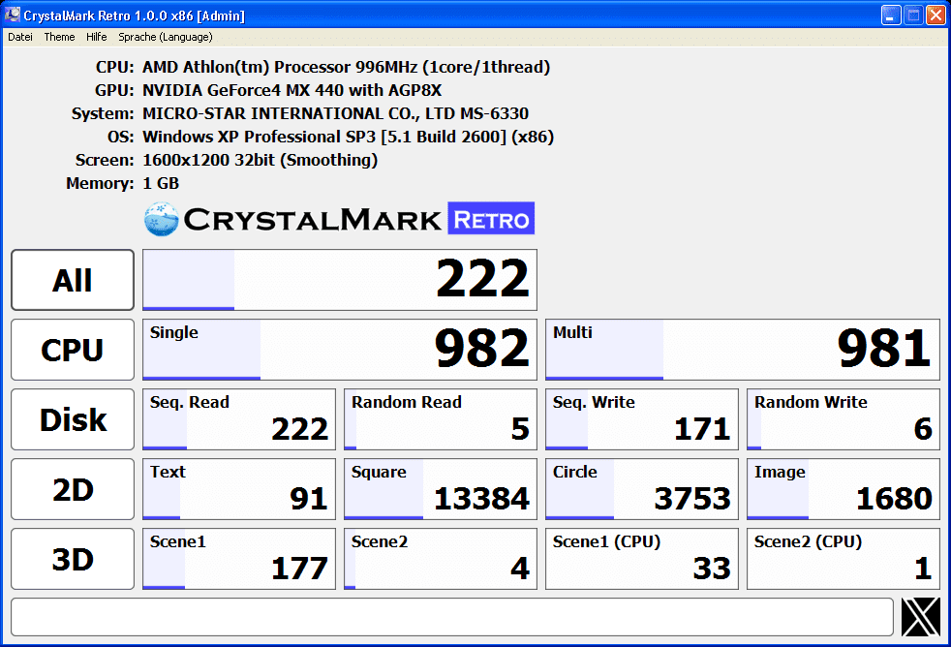This screenshot has height=647, width=951.
Task: Click the X social icon
Action: pos(921,617)
